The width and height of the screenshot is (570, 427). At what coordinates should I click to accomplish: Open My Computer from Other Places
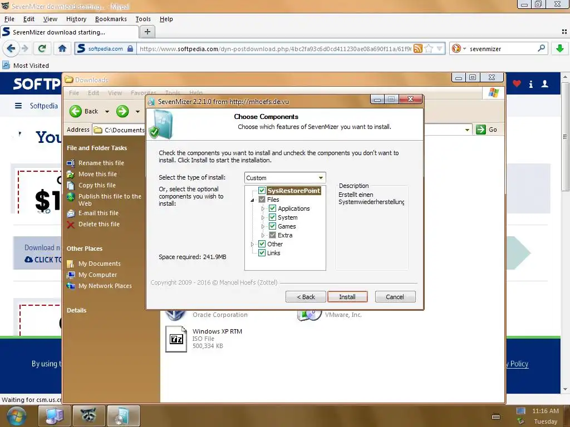pyautogui.click(x=92, y=275)
